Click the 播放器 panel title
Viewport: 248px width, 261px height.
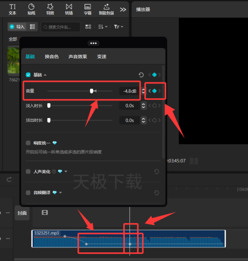point(143,10)
